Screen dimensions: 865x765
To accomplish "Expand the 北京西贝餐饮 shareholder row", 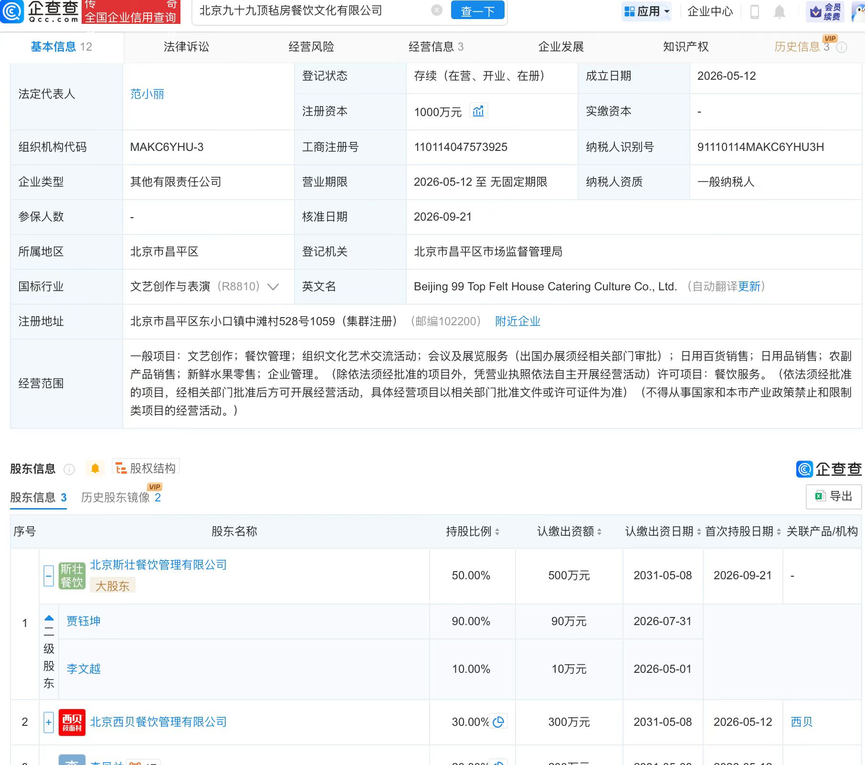I will (x=48, y=722).
